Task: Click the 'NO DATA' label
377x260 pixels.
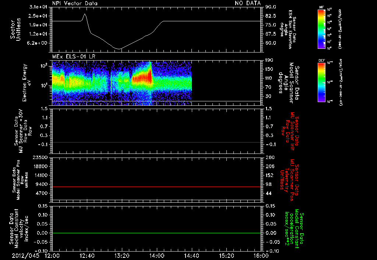Action: pyautogui.click(x=248, y=3)
